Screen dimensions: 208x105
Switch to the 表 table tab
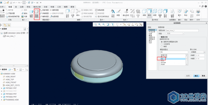click(x=16, y=7)
